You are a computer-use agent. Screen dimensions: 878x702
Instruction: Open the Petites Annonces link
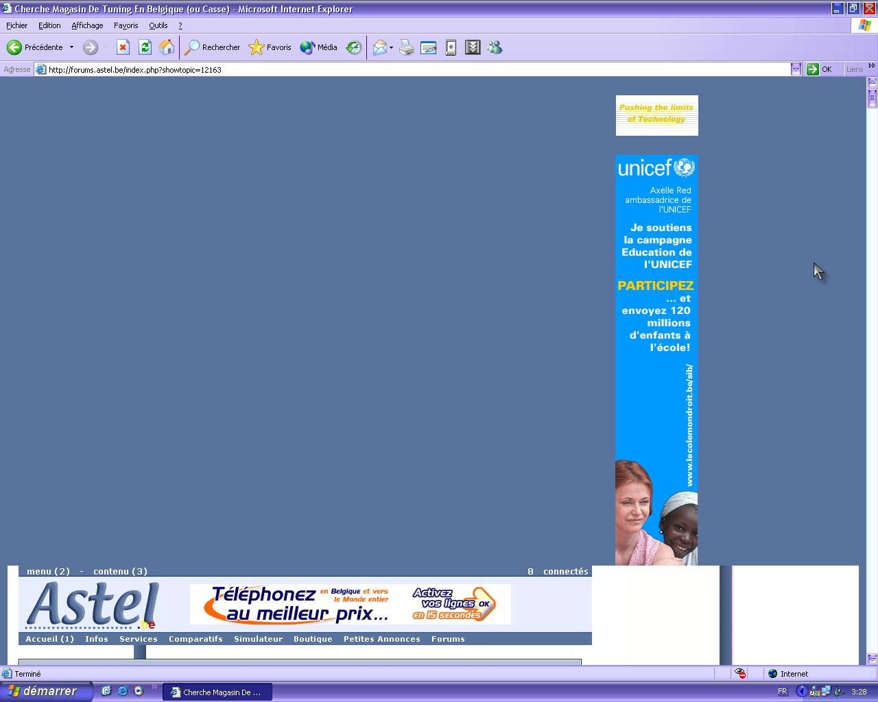(x=381, y=639)
